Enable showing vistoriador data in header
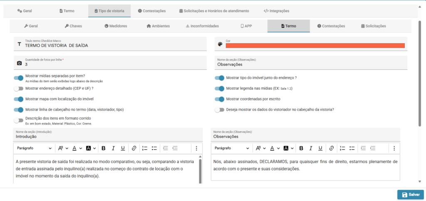 point(219,110)
